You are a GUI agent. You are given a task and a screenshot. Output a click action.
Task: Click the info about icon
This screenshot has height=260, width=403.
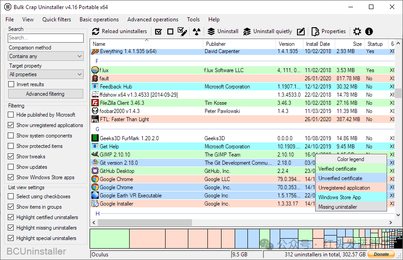pyautogui.click(x=369, y=32)
